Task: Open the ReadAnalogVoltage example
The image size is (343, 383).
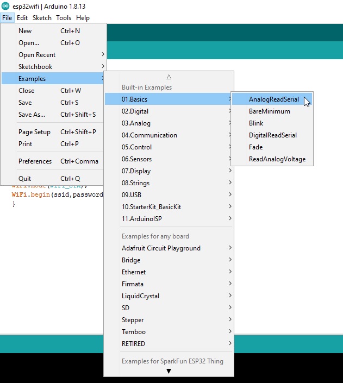Action: pyautogui.click(x=272, y=159)
